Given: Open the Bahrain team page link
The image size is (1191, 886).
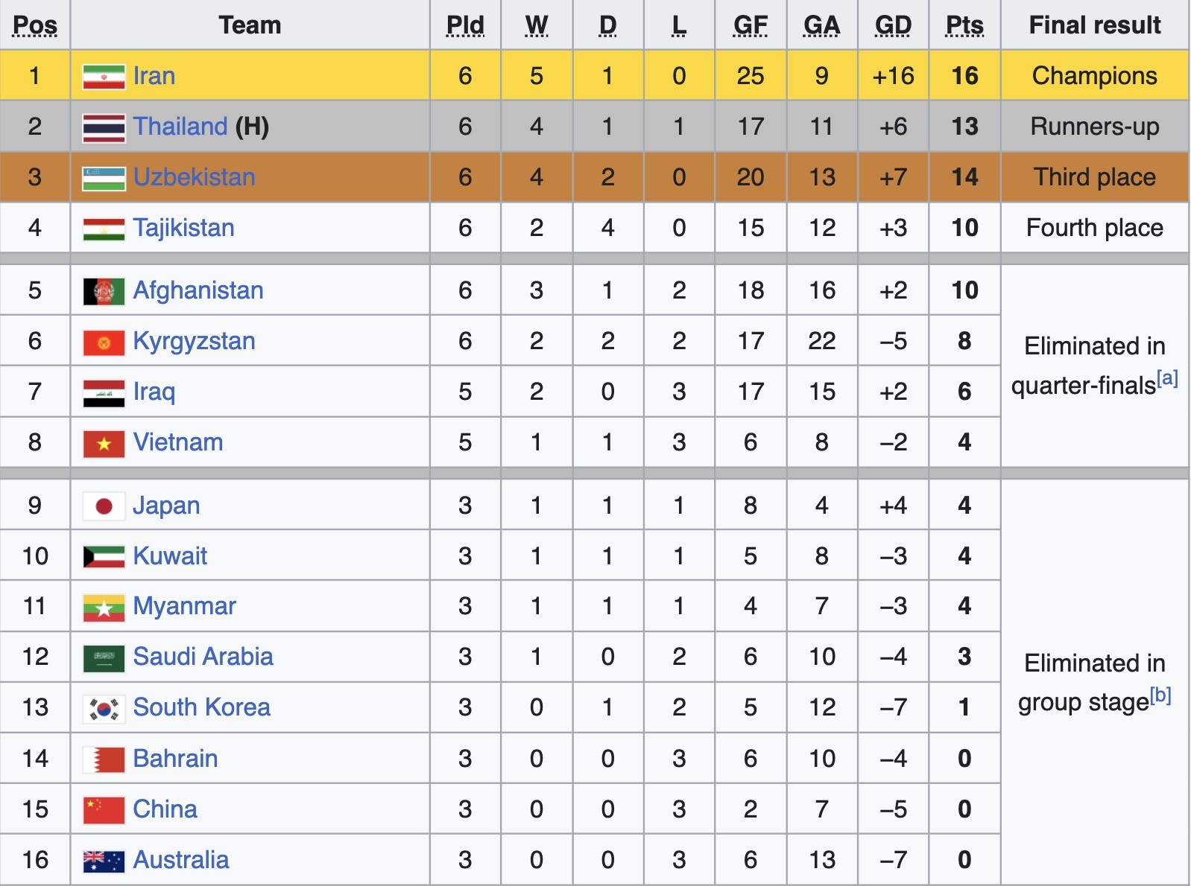Looking at the screenshot, I should [175, 759].
